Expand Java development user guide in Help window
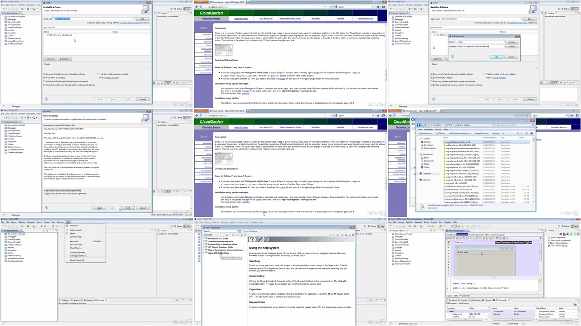The width and height of the screenshot is (581, 326). 204,241
